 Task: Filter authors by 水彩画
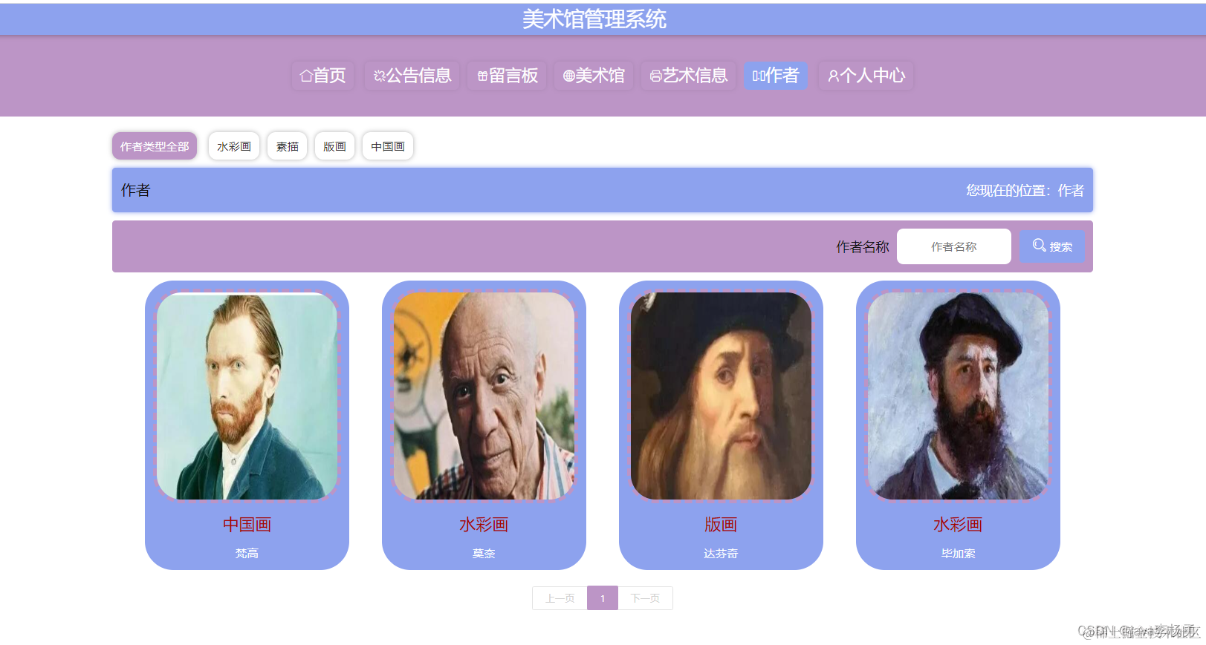click(x=234, y=146)
